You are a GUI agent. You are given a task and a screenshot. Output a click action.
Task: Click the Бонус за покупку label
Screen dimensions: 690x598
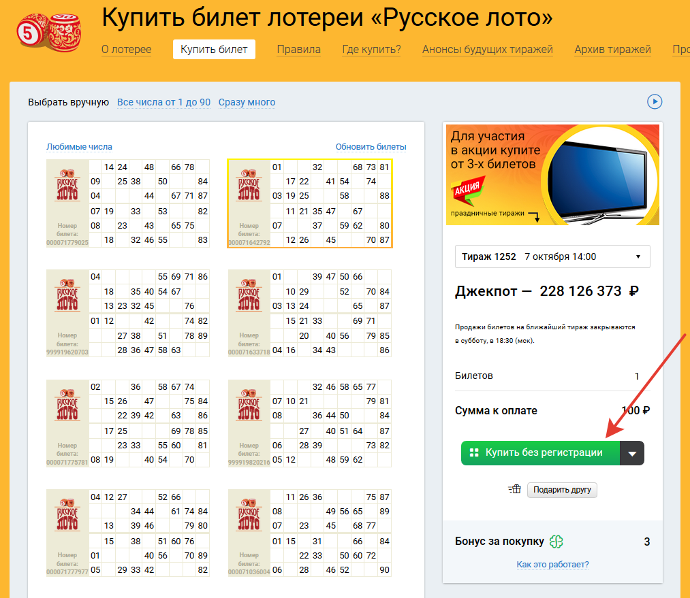tap(499, 542)
